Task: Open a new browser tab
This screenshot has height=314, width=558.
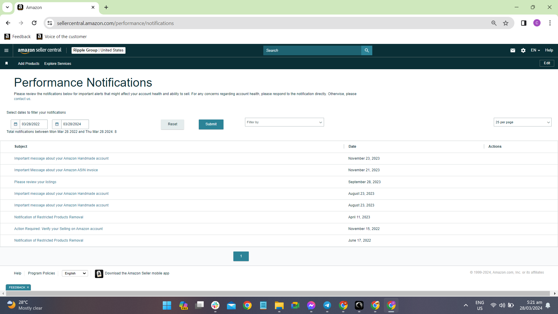Action: coord(106,7)
